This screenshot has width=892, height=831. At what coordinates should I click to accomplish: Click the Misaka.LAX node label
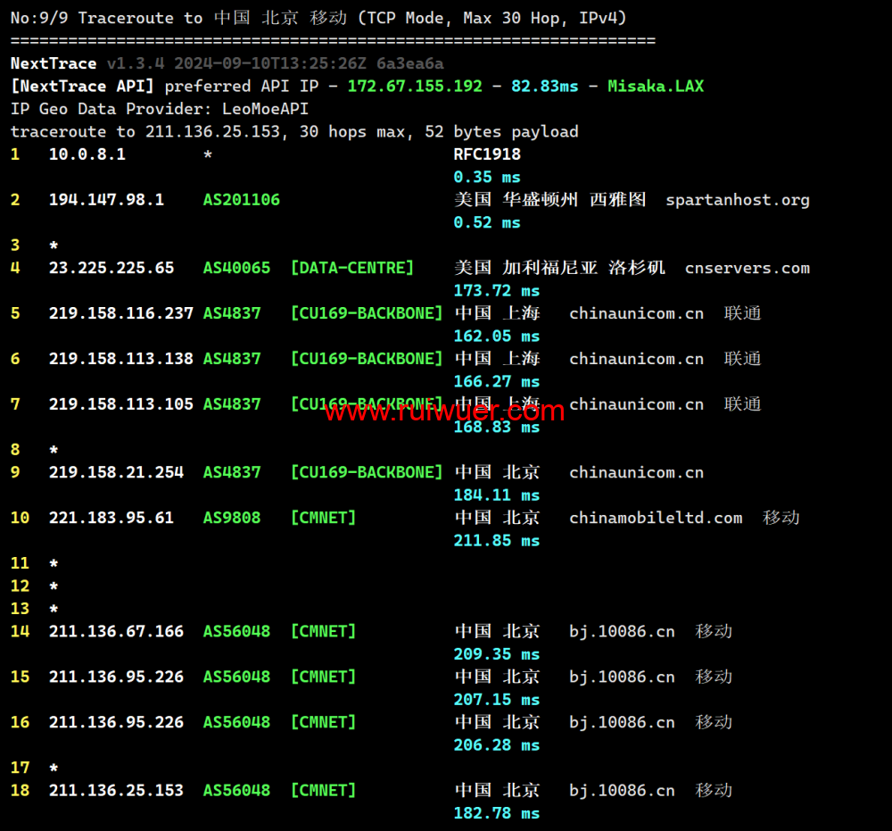coord(656,87)
